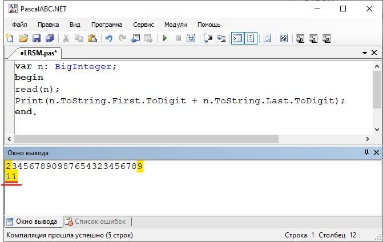Open the Сервис menu
The height and width of the screenshot is (242, 383).
tap(143, 25)
